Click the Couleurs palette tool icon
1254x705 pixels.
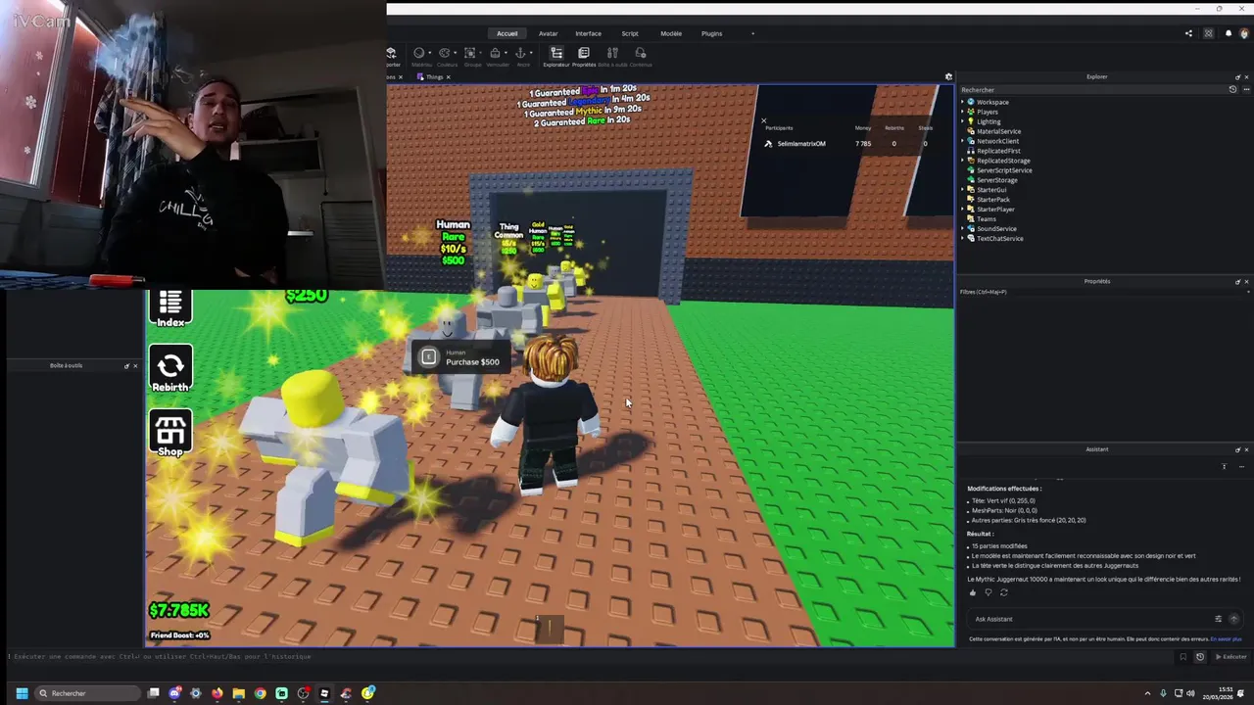click(x=445, y=53)
